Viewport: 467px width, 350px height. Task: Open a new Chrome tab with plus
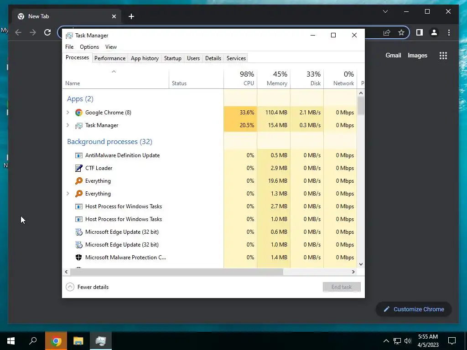pyautogui.click(x=131, y=17)
